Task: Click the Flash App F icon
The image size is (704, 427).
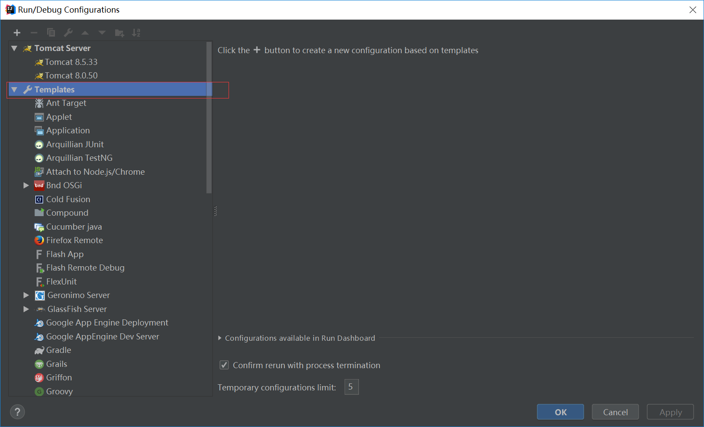Action: tap(39, 254)
